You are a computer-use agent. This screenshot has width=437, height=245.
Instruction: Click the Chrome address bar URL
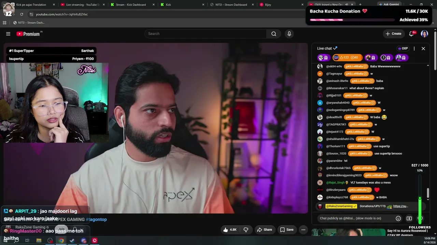pos(62,14)
